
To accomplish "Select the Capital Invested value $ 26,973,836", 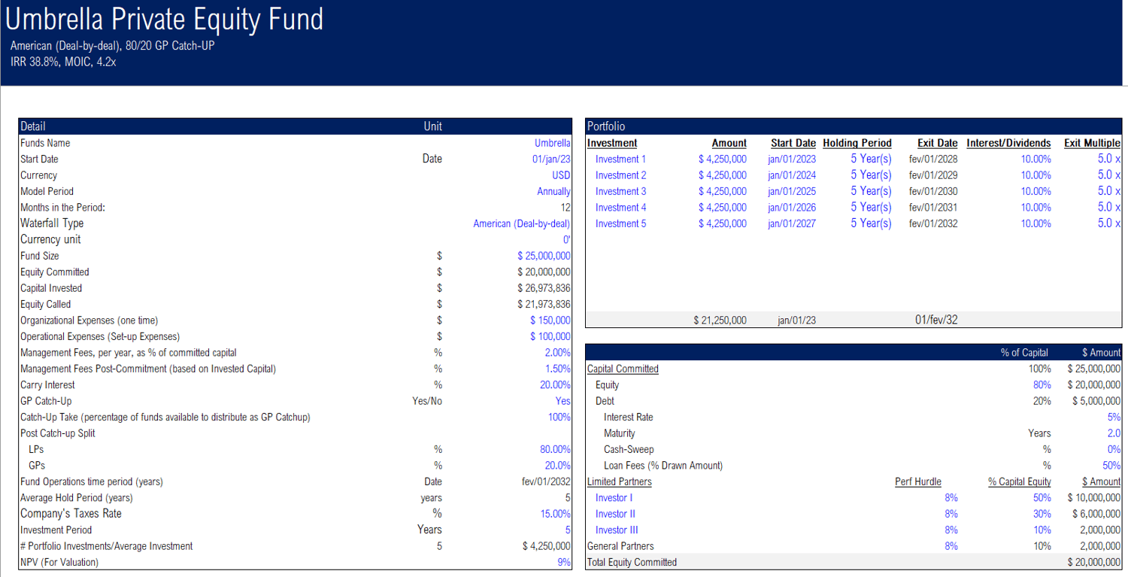I will (544, 288).
